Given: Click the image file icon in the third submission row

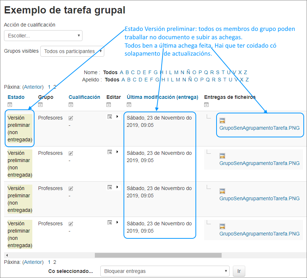Looking at the screenshot, I should coord(222,191).
